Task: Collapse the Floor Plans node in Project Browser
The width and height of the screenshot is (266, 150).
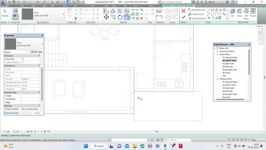Action: pos(217,55)
